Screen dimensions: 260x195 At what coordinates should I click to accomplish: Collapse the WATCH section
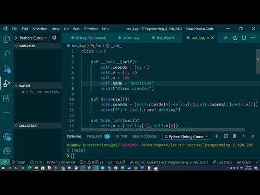[x=37, y=86]
